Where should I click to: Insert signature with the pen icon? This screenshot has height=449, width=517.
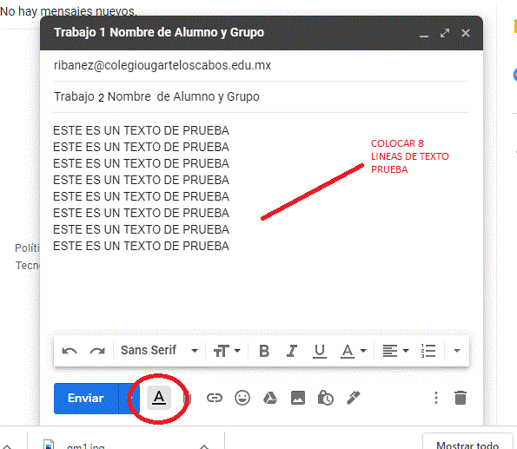[x=353, y=398]
